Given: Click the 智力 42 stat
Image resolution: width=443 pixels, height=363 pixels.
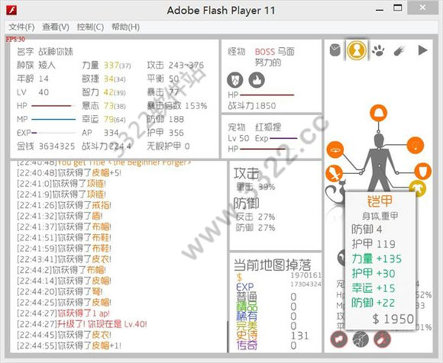Looking at the screenshot, I should point(103,92).
